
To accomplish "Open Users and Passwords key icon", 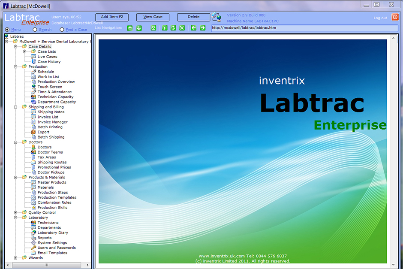I will (33, 248).
